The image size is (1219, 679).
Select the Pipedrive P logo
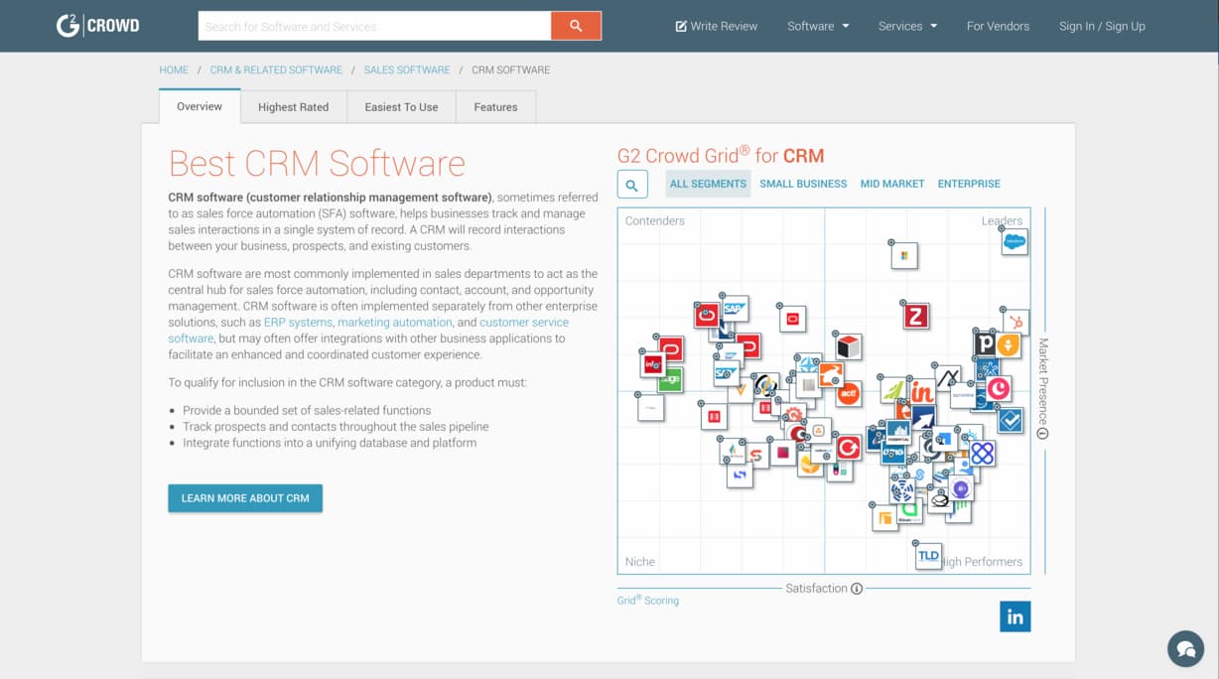click(x=984, y=344)
